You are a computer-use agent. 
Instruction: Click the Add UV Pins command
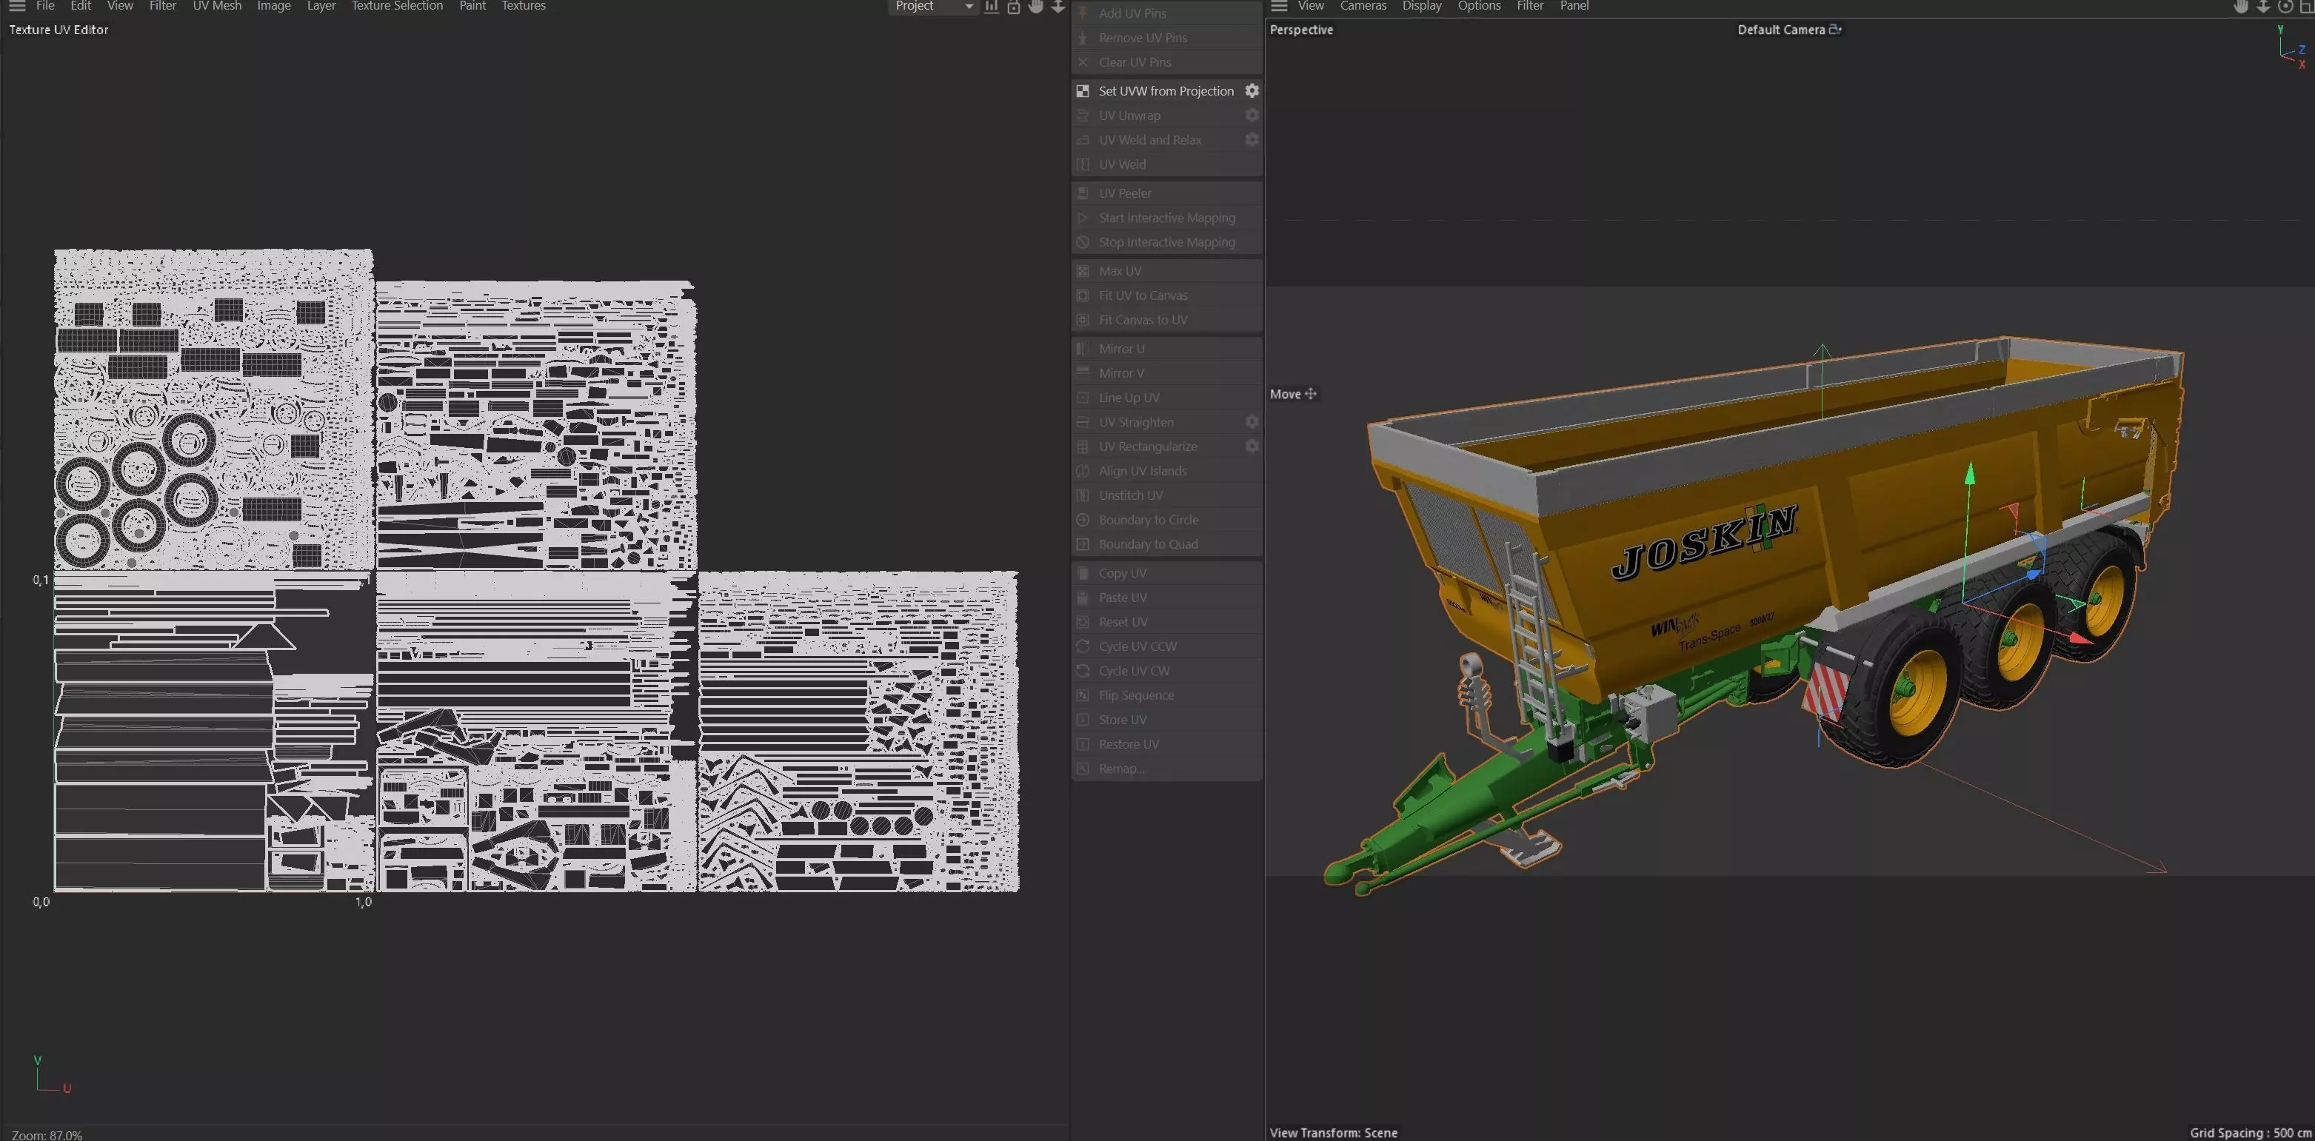pyautogui.click(x=1167, y=13)
